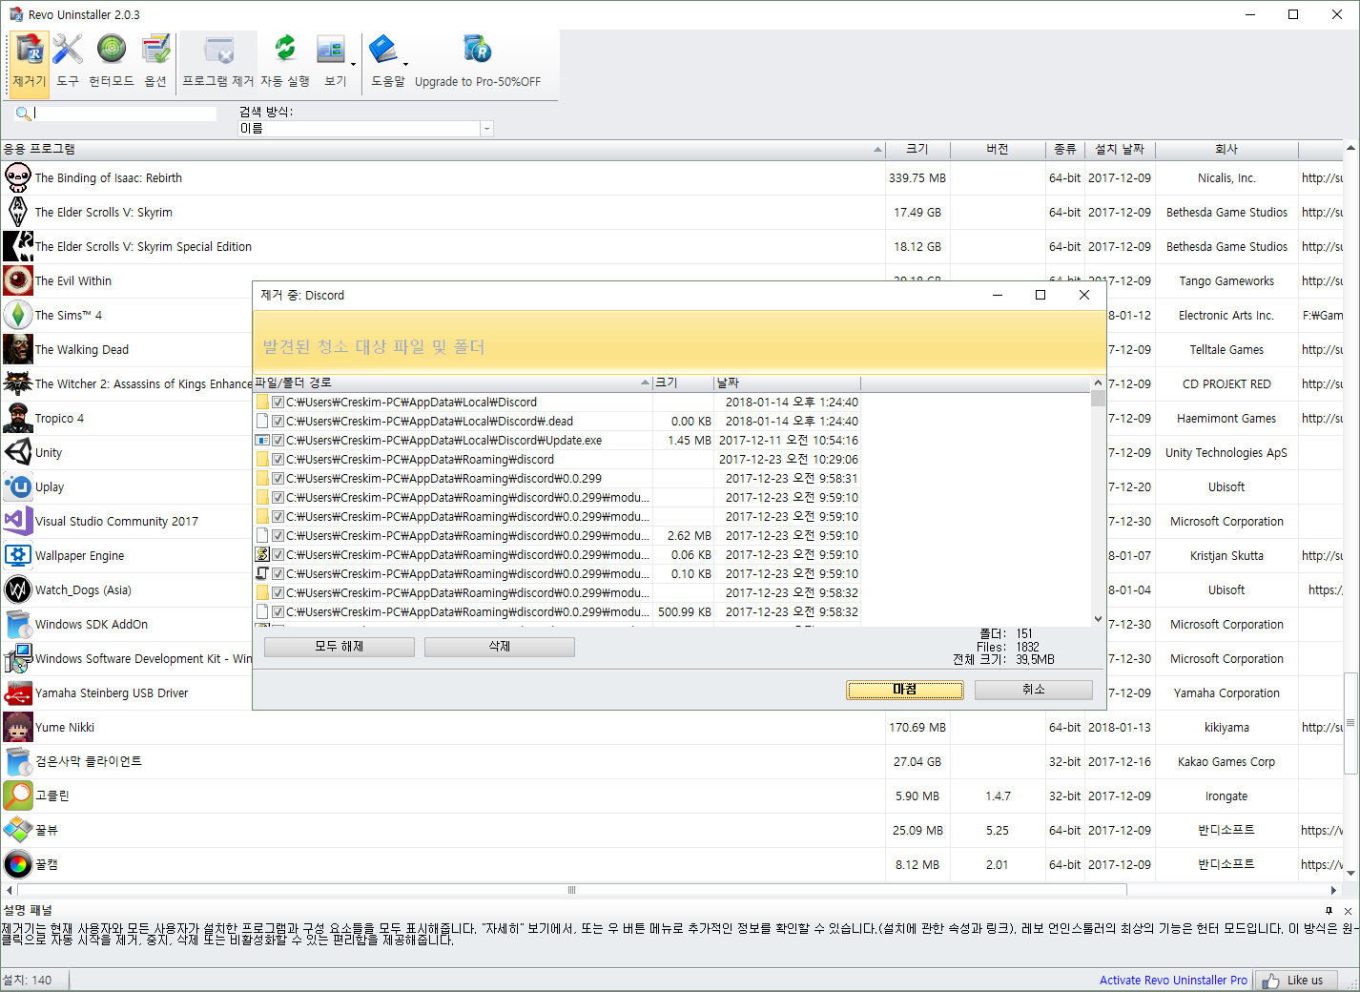
Task: Select the Unity cube icon
Action: tap(18, 452)
